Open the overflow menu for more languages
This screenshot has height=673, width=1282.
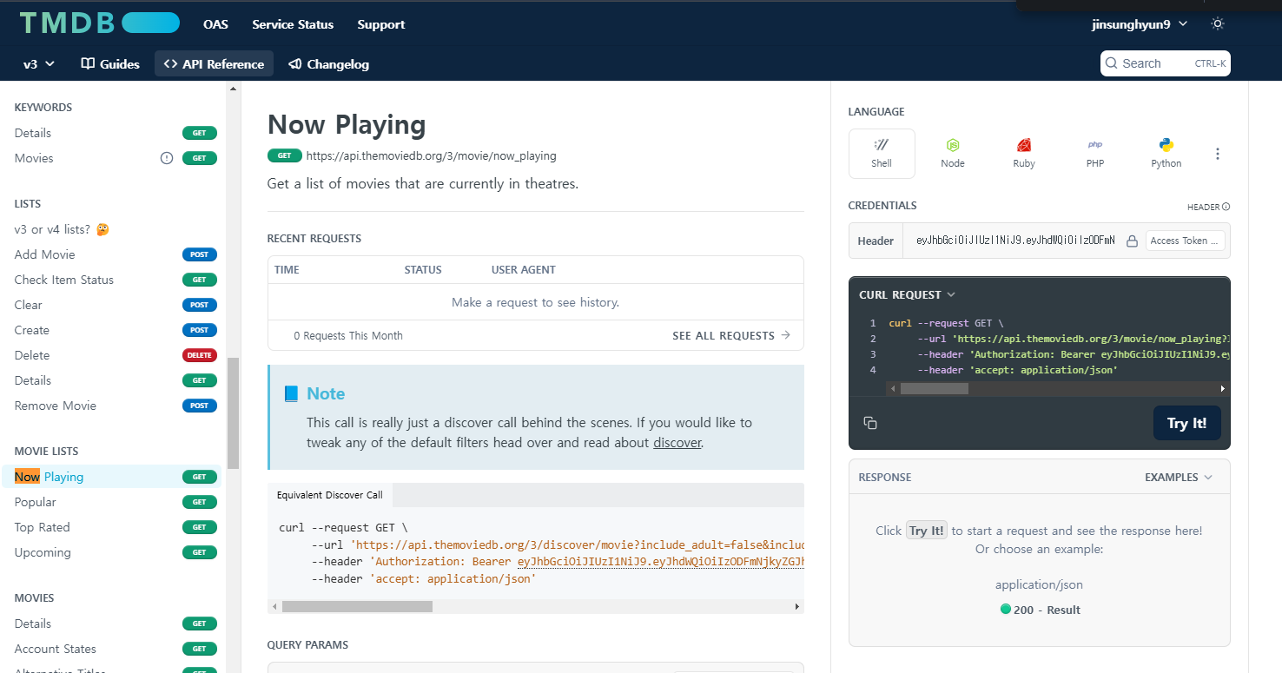1218,154
